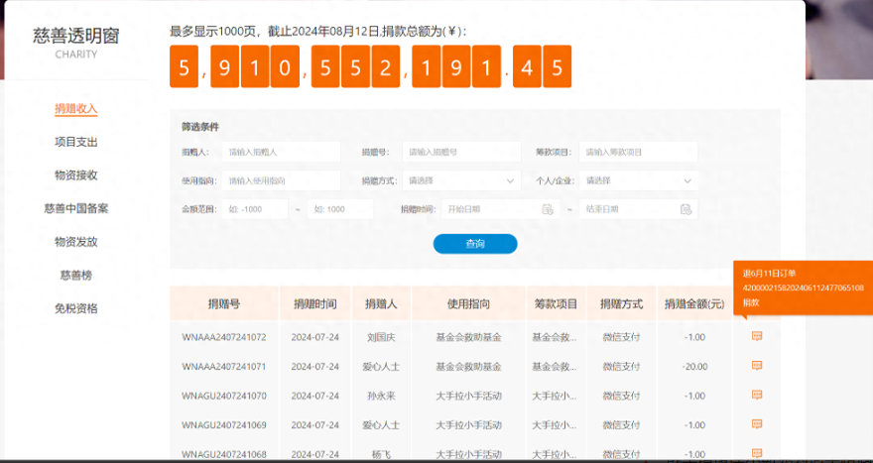Screen dimensions: 873x463
Task: Click donor name 孙永来
Action: pos(381,397)
